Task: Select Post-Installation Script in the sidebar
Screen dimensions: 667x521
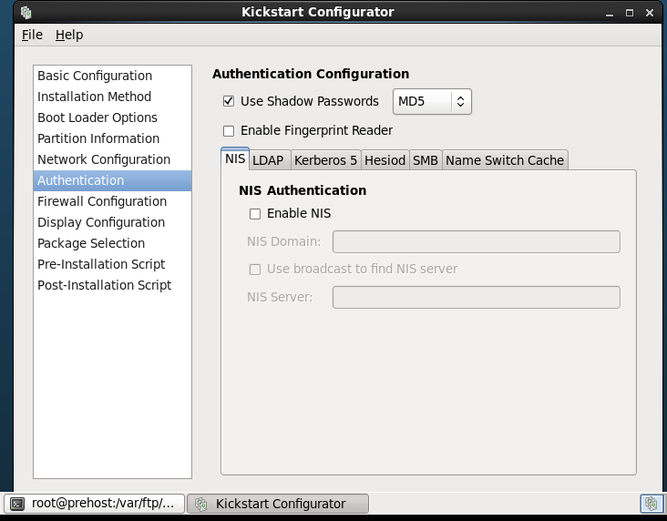Action: pyautogui.click(x=112, y=285)
